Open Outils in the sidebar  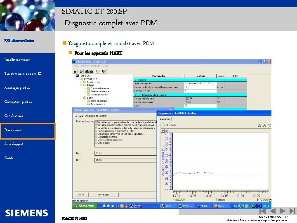coord(9,158)
